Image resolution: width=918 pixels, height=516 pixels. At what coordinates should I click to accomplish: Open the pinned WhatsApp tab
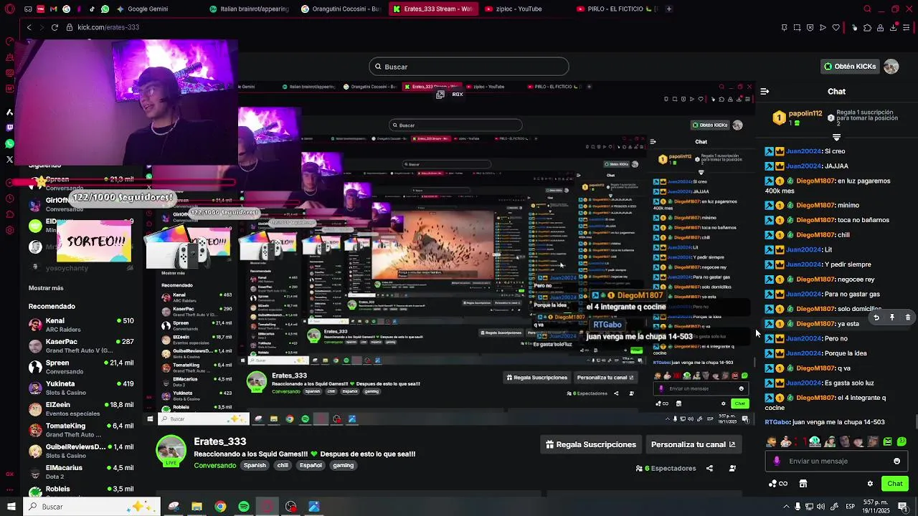pyautogui.click(x=105, y=9)
